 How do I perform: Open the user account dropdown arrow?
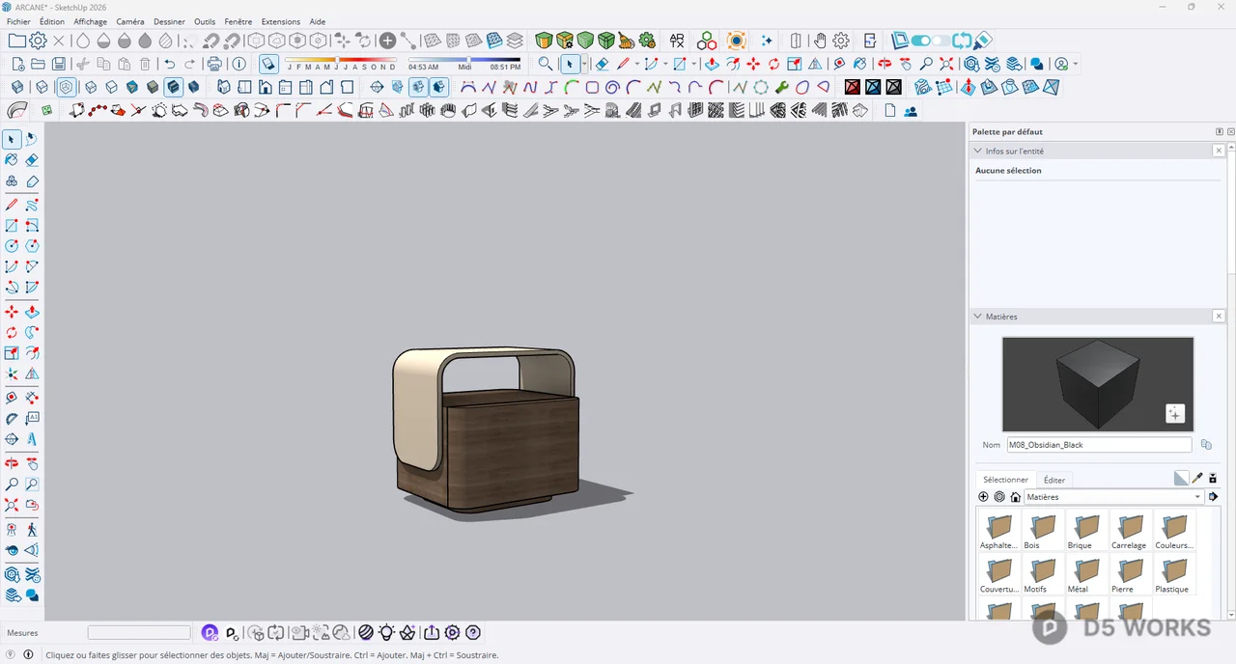click(x=1075, y=65)
